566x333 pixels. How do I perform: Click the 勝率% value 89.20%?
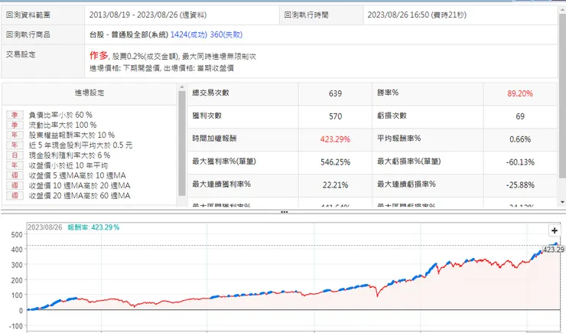pos(520,93)
